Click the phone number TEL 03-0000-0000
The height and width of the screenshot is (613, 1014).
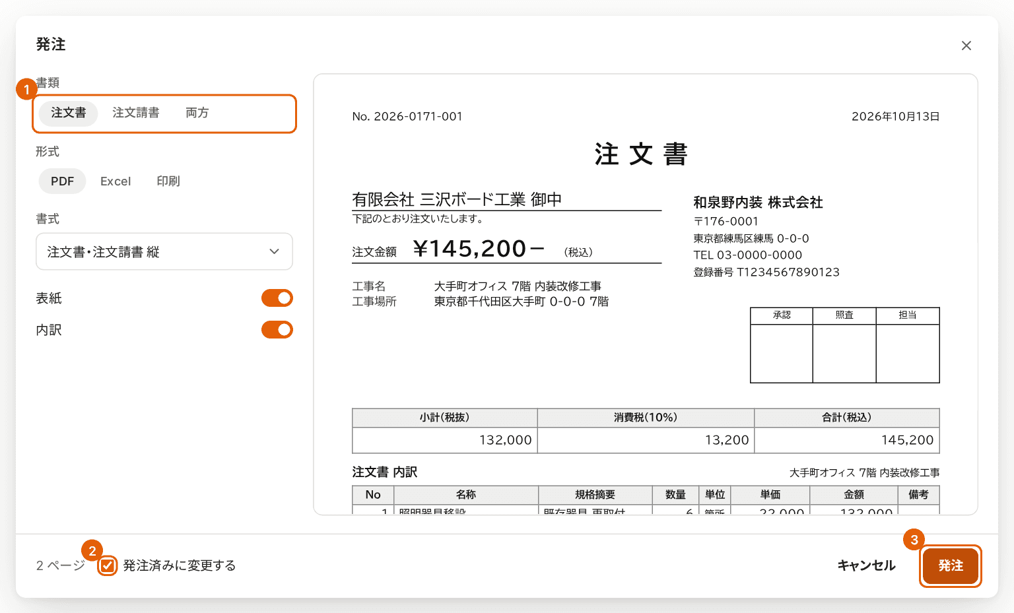pyautogui.click(x=748, y=255)
